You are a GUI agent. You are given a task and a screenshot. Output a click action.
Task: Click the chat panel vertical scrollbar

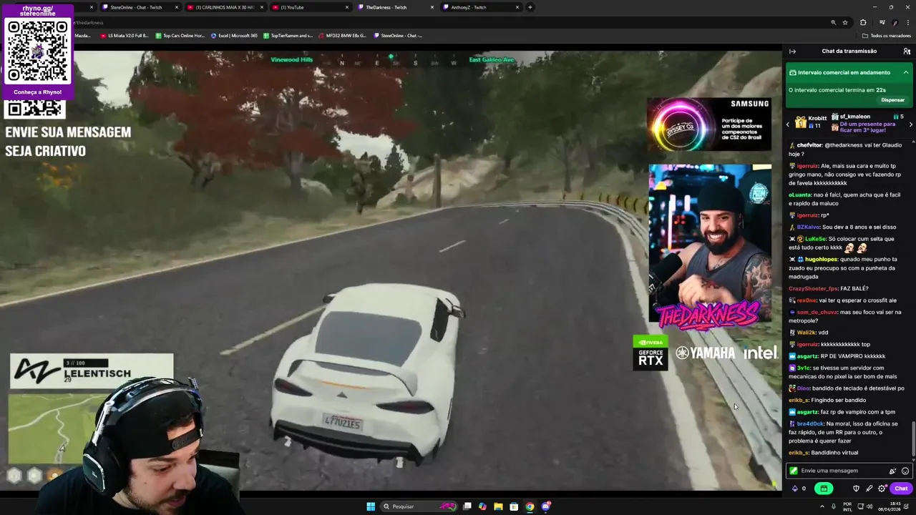tap(914, 438)
